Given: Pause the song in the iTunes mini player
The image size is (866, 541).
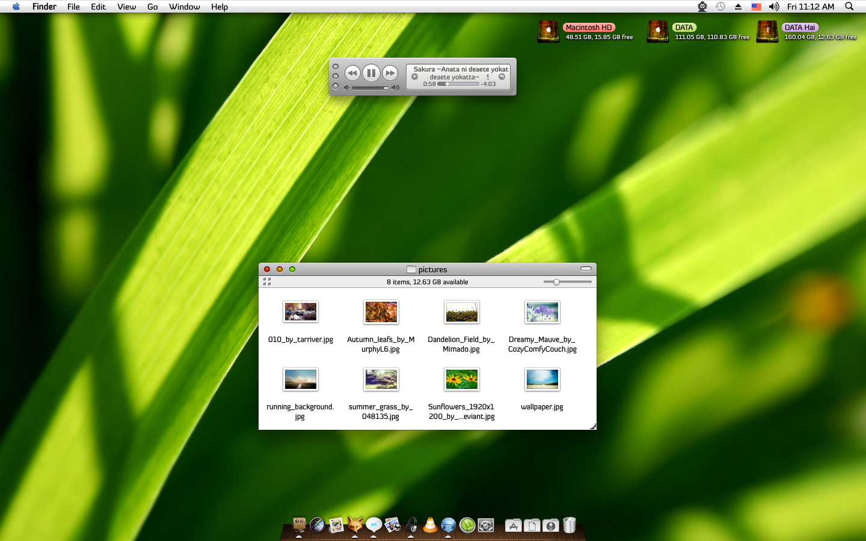Looking at the screenshot, I should pyautogui.click(x=371, y=73).
